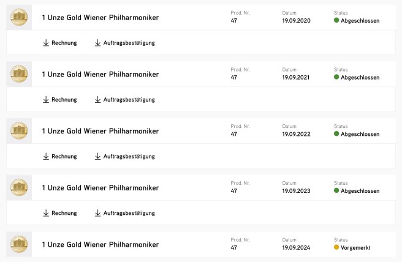The image size is (402, 262).
Task: Click download icon beside 2020 Auftragsbestätigung
Action: (x=98, y=43)
